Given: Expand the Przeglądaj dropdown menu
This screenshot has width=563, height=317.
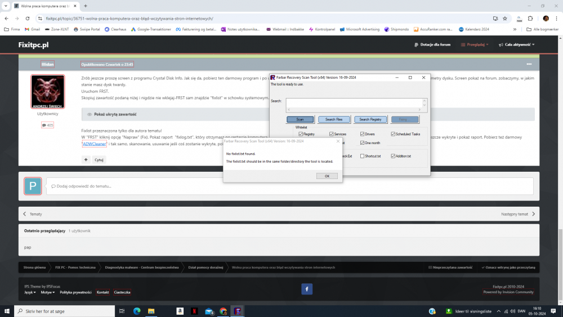Looking at the screenshot, I should (474, 44).
